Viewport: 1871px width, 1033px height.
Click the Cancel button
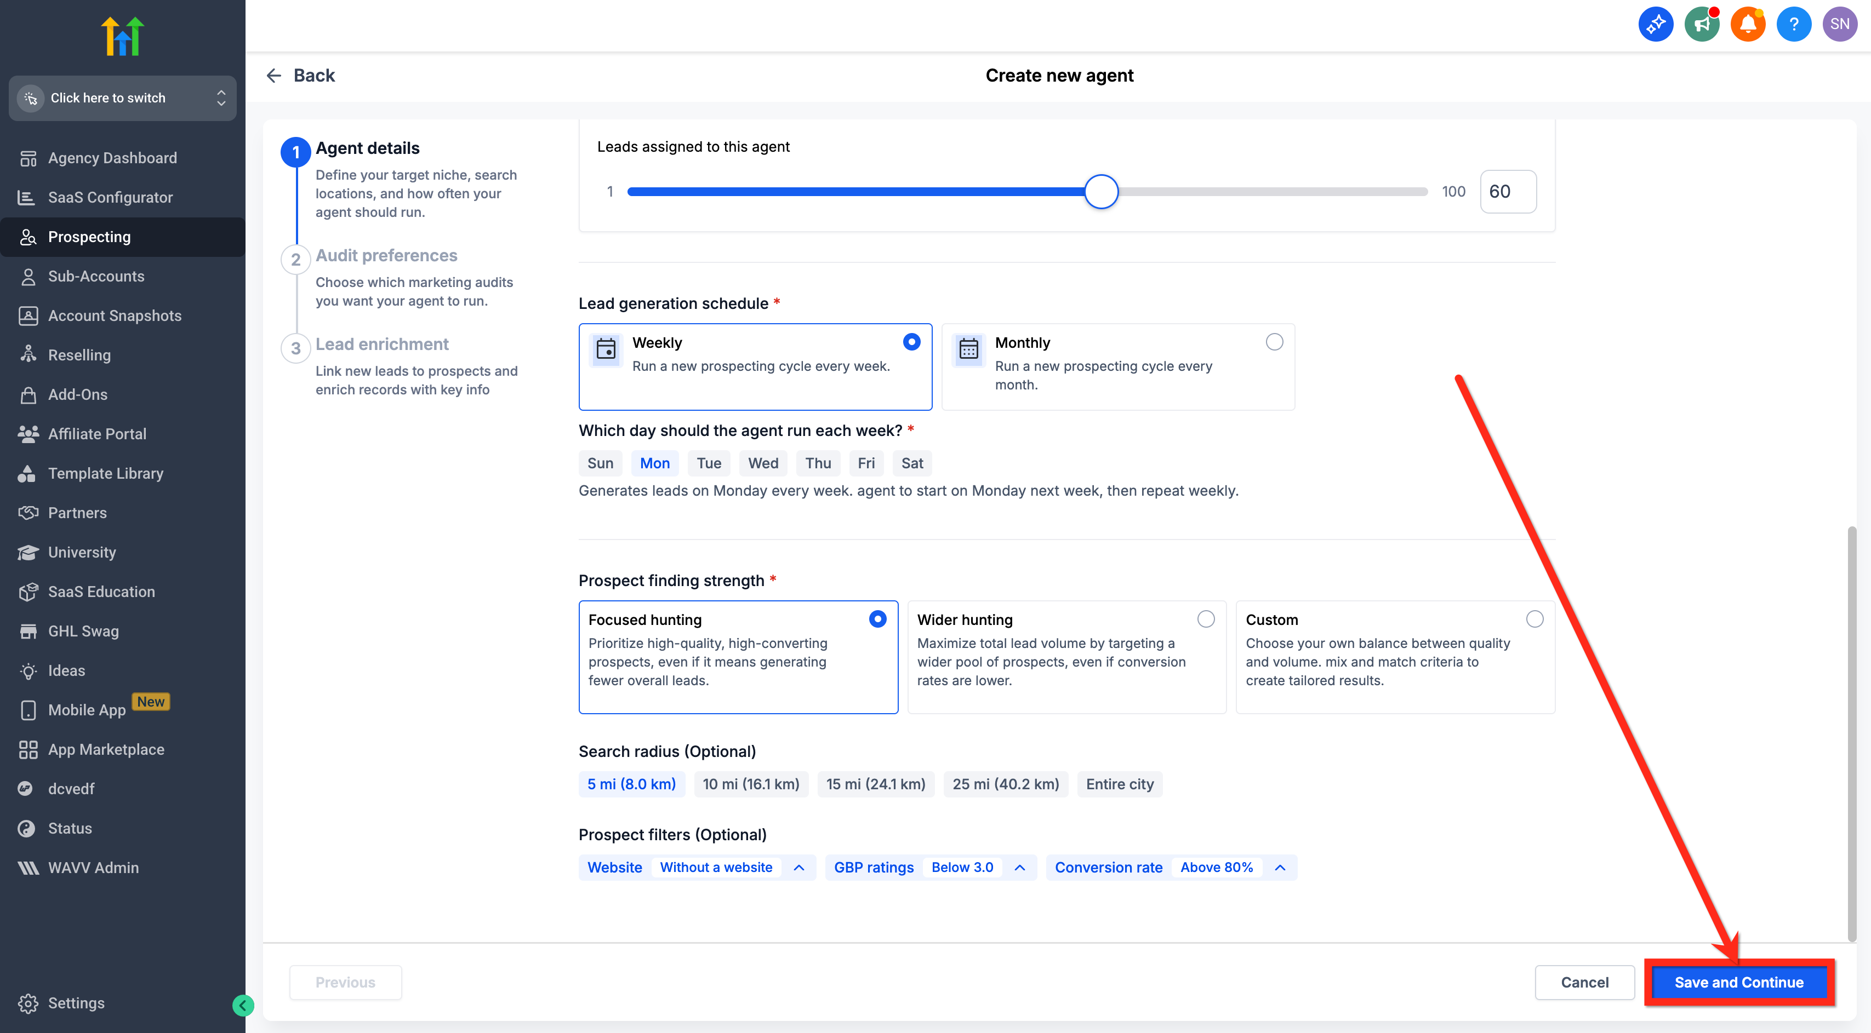(1585, 982)
